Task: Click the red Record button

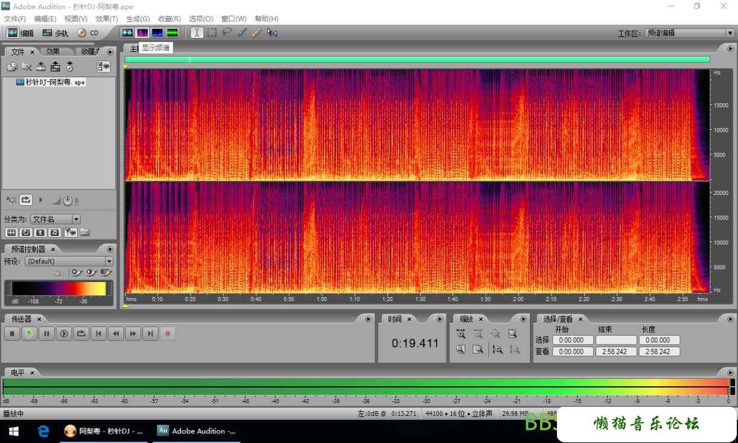Action: (168, 333)
